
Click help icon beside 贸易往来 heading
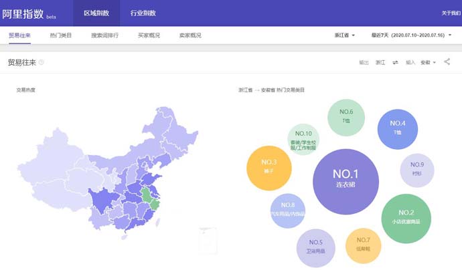coord(42,62)
